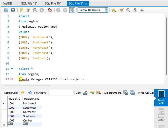
Task: Switch to SQL File 15 tab
Action: (x=53, y=4)
